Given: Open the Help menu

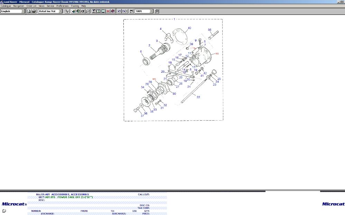Looking at the screenshot, I should [x=84, y=6].
